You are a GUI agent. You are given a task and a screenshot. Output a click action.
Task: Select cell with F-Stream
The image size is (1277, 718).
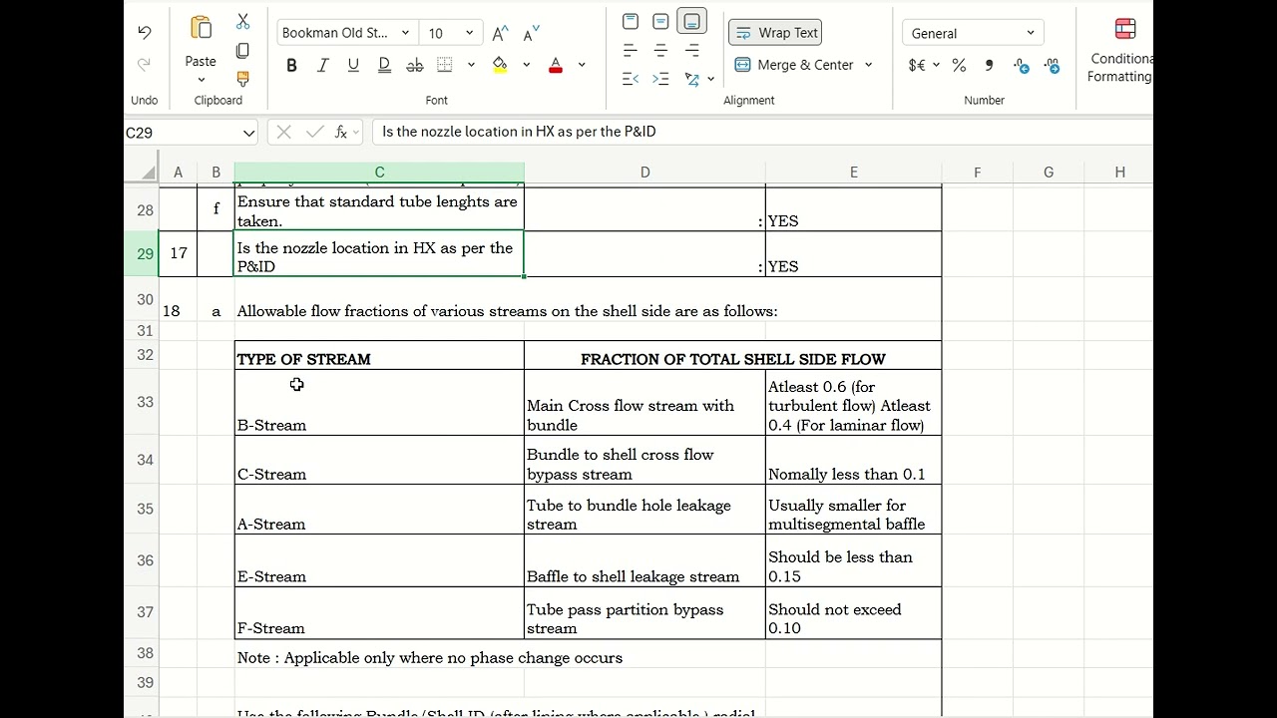point(379,613)
